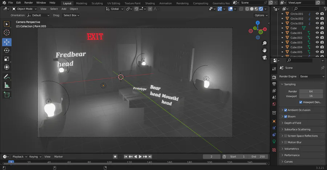Toggle Bloom checkbox

[x=286, y=116]
